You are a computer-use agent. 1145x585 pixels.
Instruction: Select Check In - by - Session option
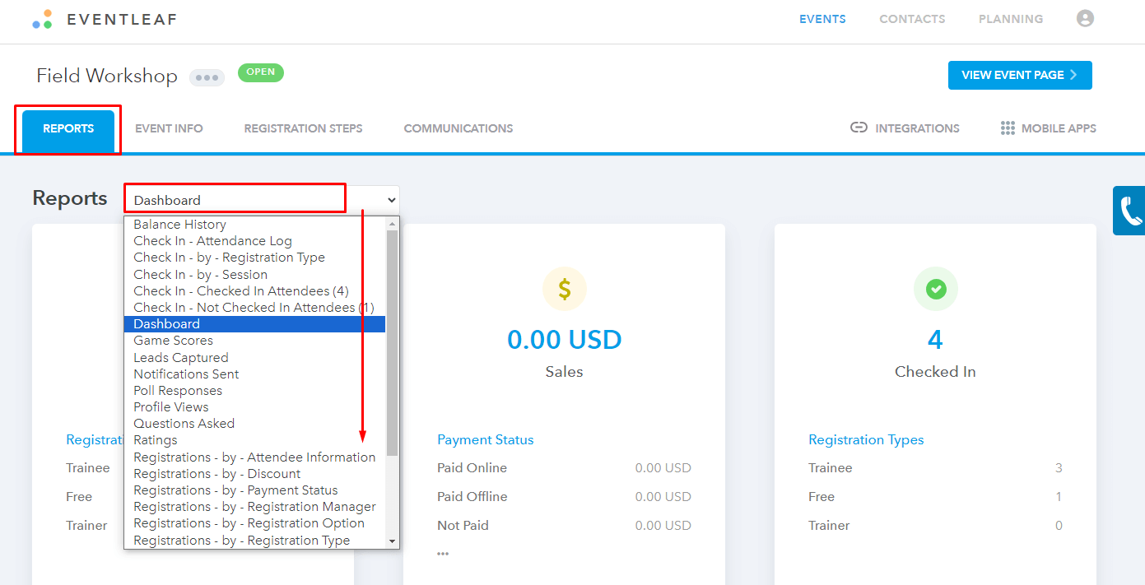click(x=254, y=274)
